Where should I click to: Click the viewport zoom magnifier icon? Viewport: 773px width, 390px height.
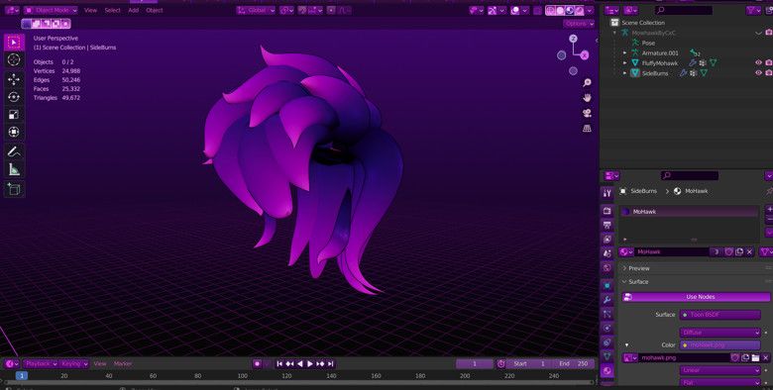587,83
